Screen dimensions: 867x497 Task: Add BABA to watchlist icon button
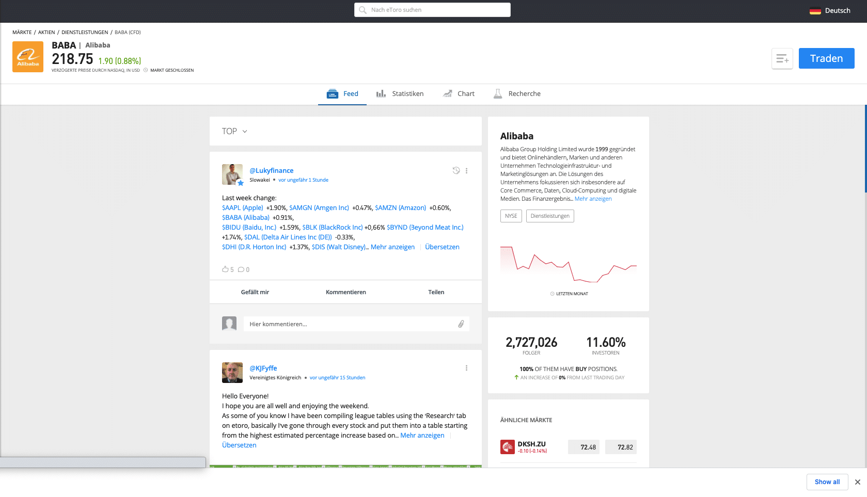[782, 58]
